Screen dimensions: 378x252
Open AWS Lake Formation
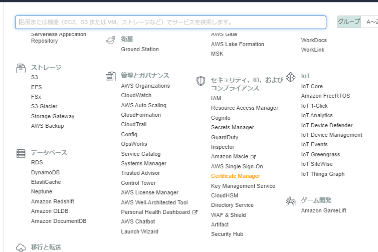tap(238, 44)
